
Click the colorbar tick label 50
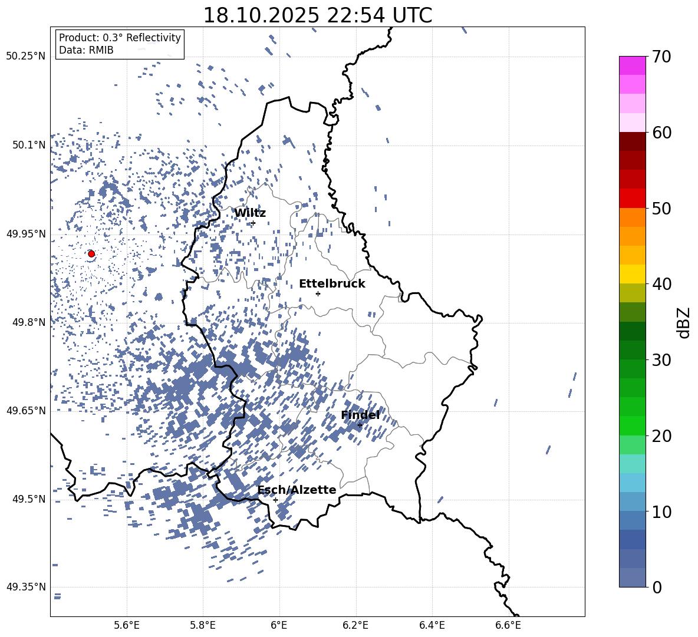pos(661,208)
